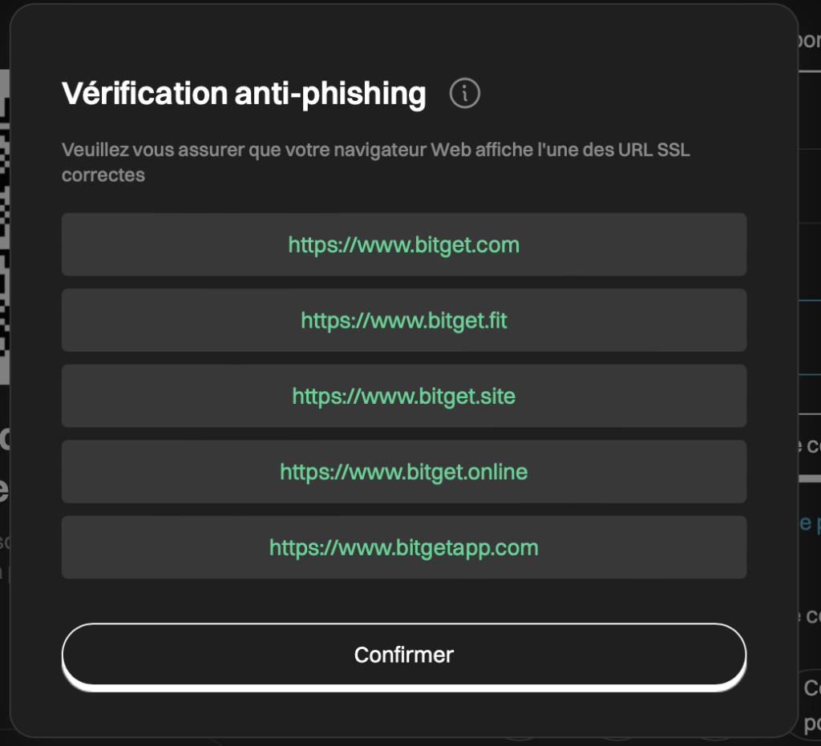821x746 pixels.
Task: Select the first URL row in the list
Action: pyautogui.click(x=403, y=245)
